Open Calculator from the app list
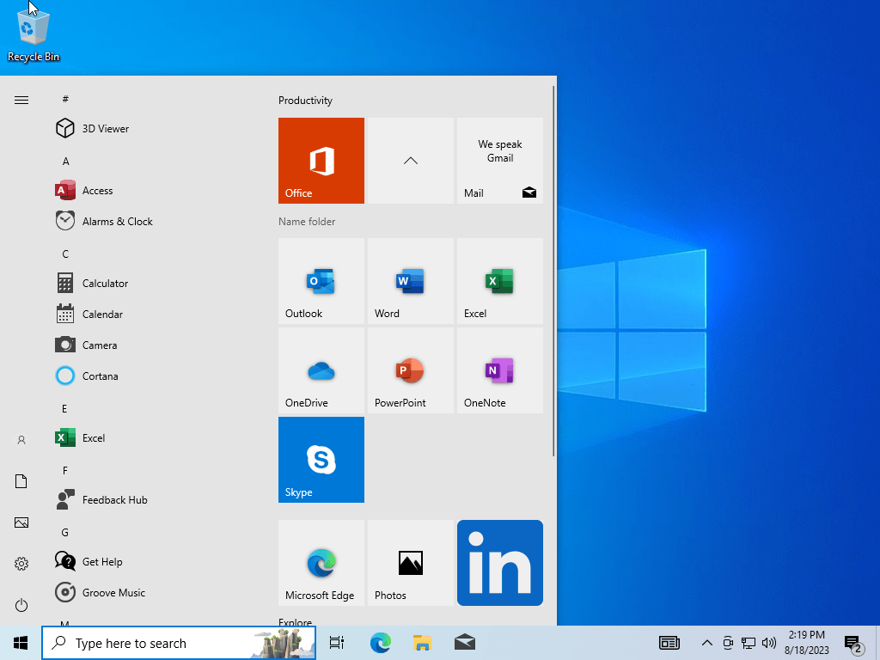Viewport: 880px width, 660px height. pyautogui.click(x=105, y=284)
